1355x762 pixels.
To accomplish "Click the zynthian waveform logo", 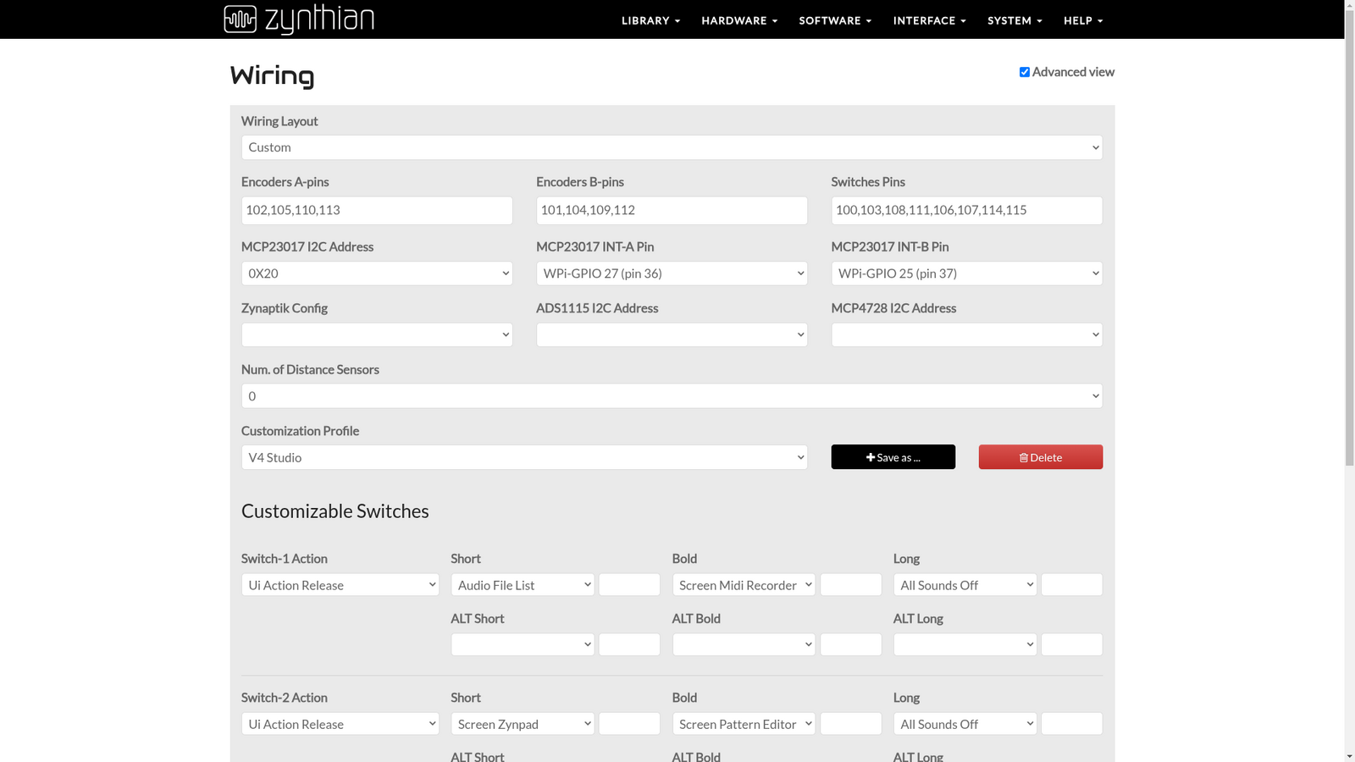I will click(240, 18).
